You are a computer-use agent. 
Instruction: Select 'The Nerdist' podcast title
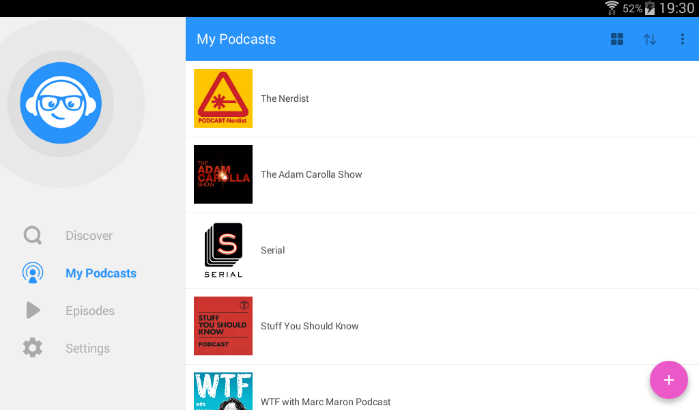(285, 98)
